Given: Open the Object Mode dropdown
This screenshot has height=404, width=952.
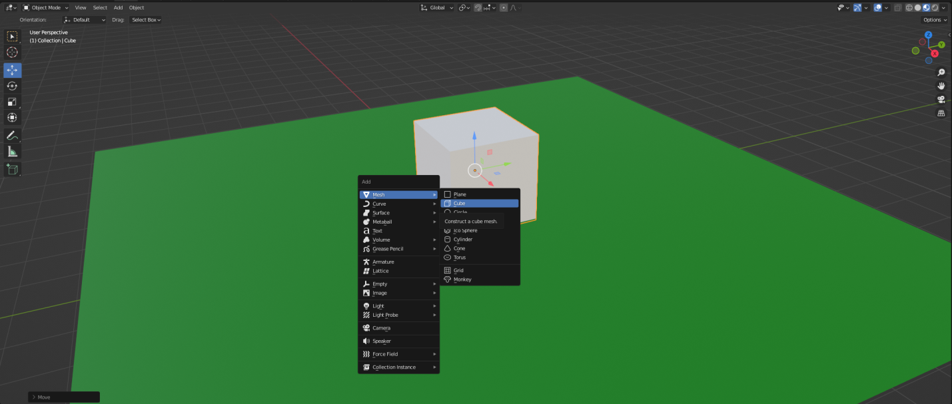Looking at the screenshot, I should (x=45, y=8).
